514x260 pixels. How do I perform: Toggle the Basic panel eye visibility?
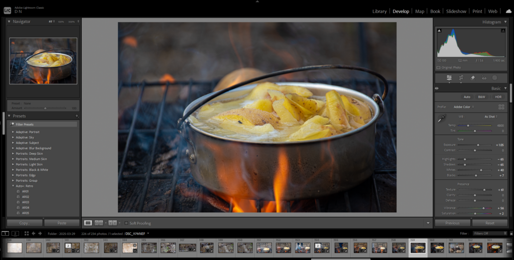pyautogui.click(x=437, y=88)
